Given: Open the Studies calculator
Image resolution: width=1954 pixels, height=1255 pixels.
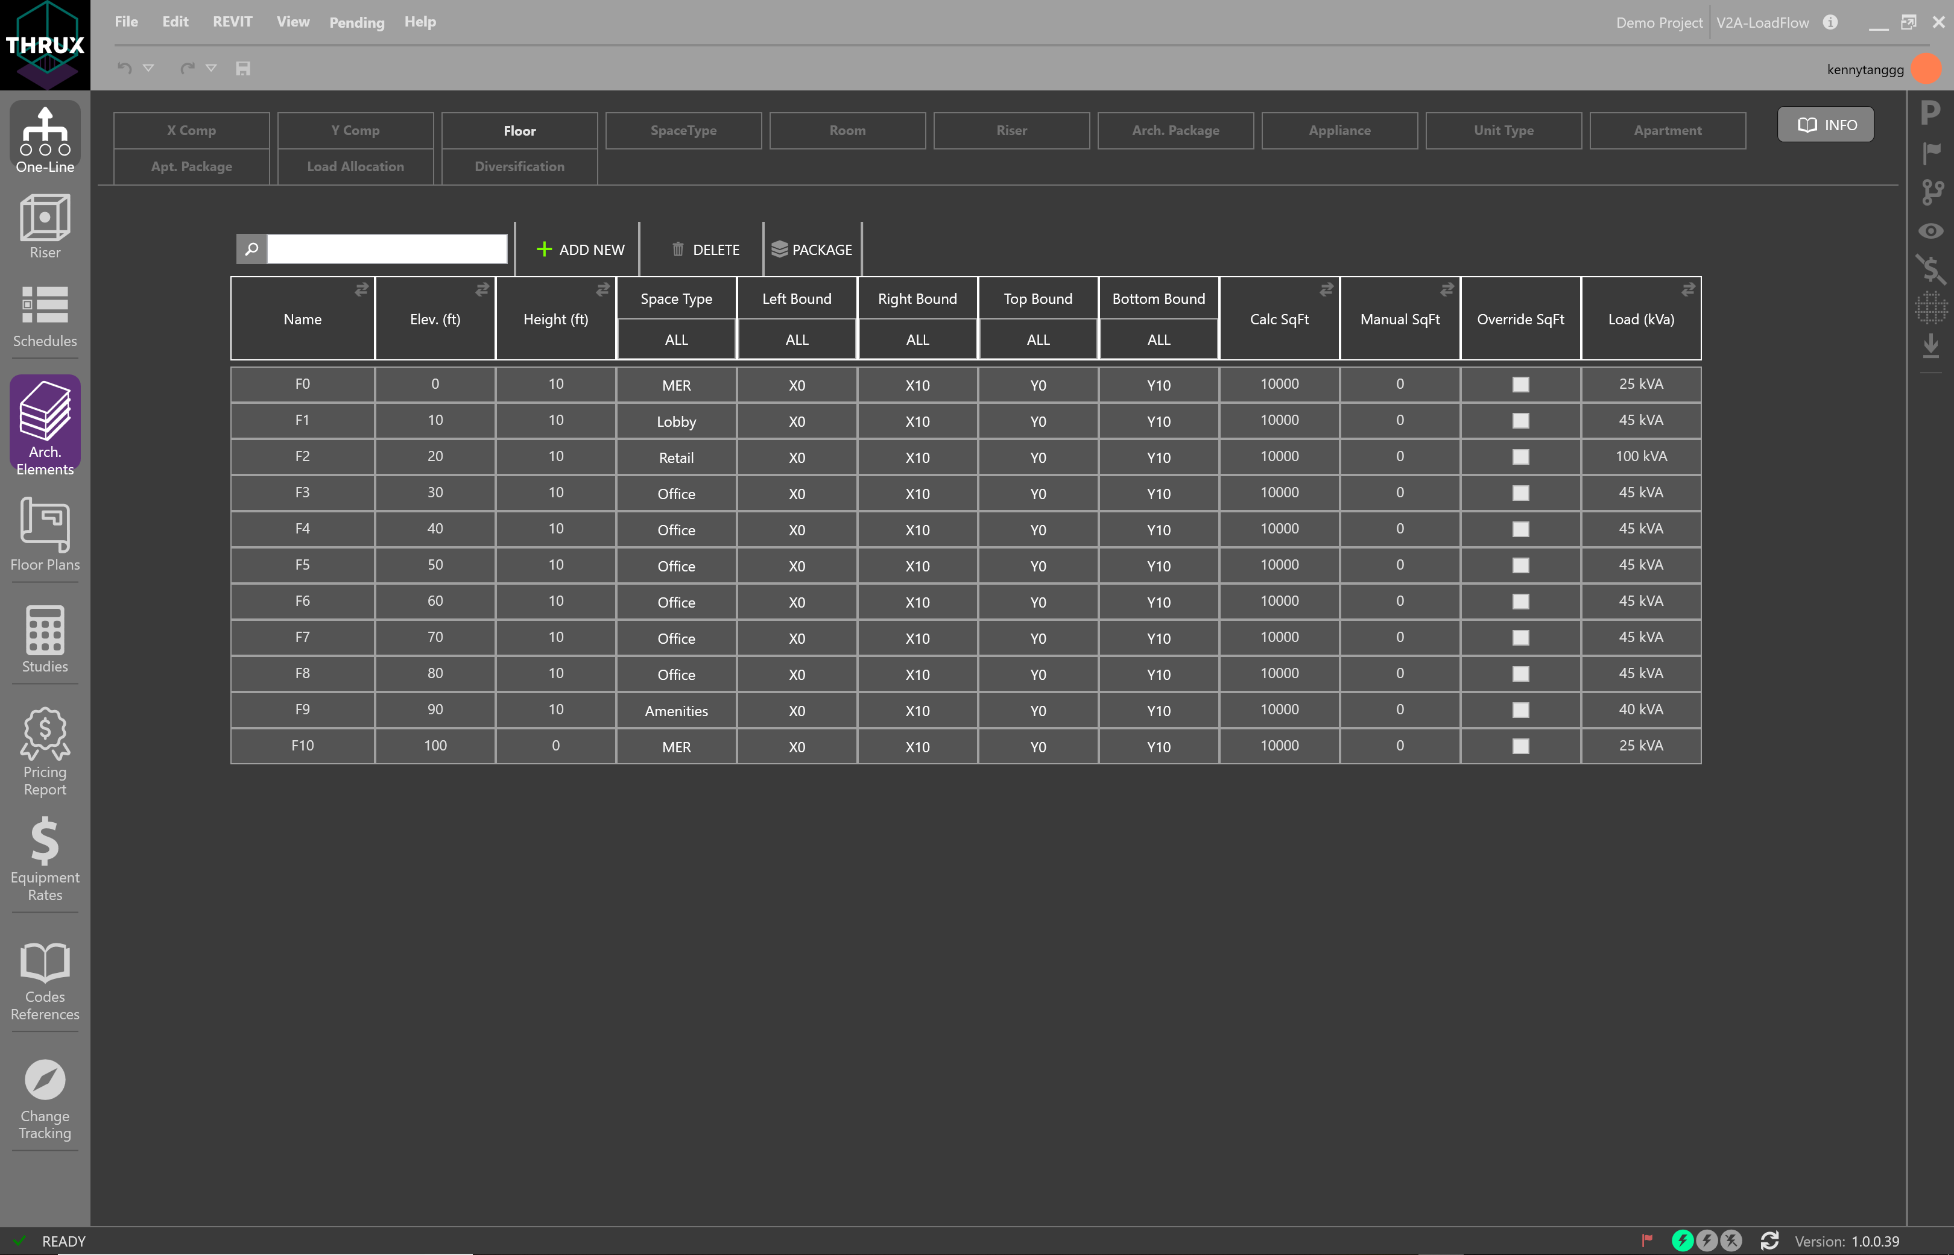Looking at the screenshot, I should tap(45, 638).
